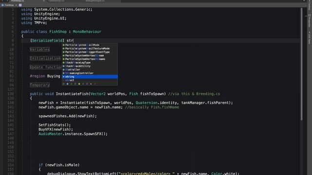Click 'if (newFish.isMale)' condition line
The height and width of the screenshot is (175, 312).
59,165
